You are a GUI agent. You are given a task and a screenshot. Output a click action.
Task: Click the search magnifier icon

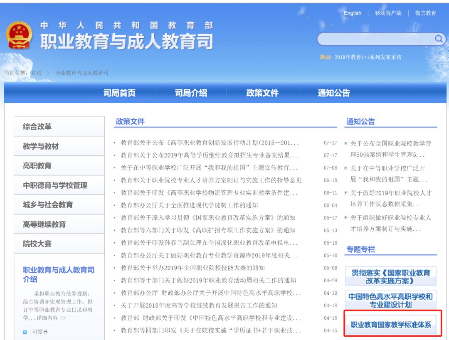click(439, 39)
